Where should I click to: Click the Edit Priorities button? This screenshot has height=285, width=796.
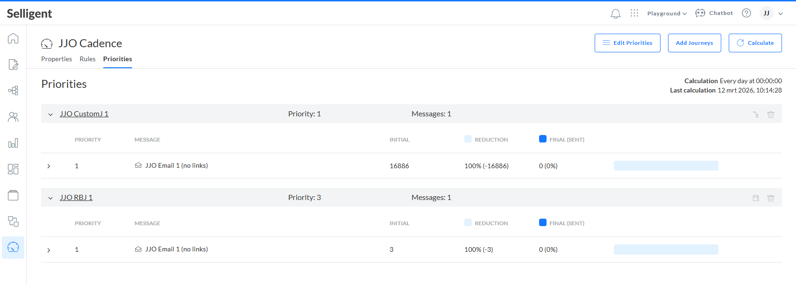(627, 43)
